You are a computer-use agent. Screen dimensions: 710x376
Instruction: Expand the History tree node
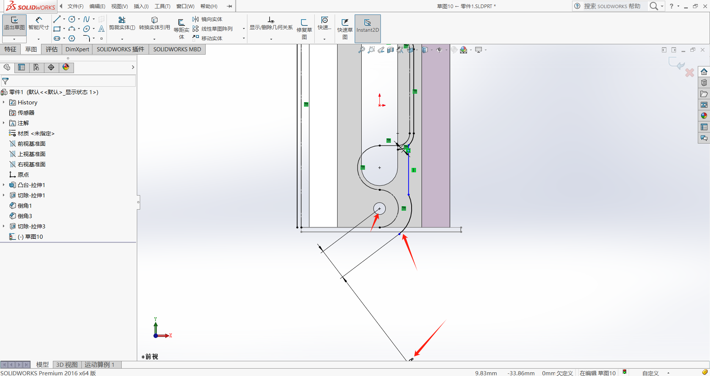click(x=4, y=102)
